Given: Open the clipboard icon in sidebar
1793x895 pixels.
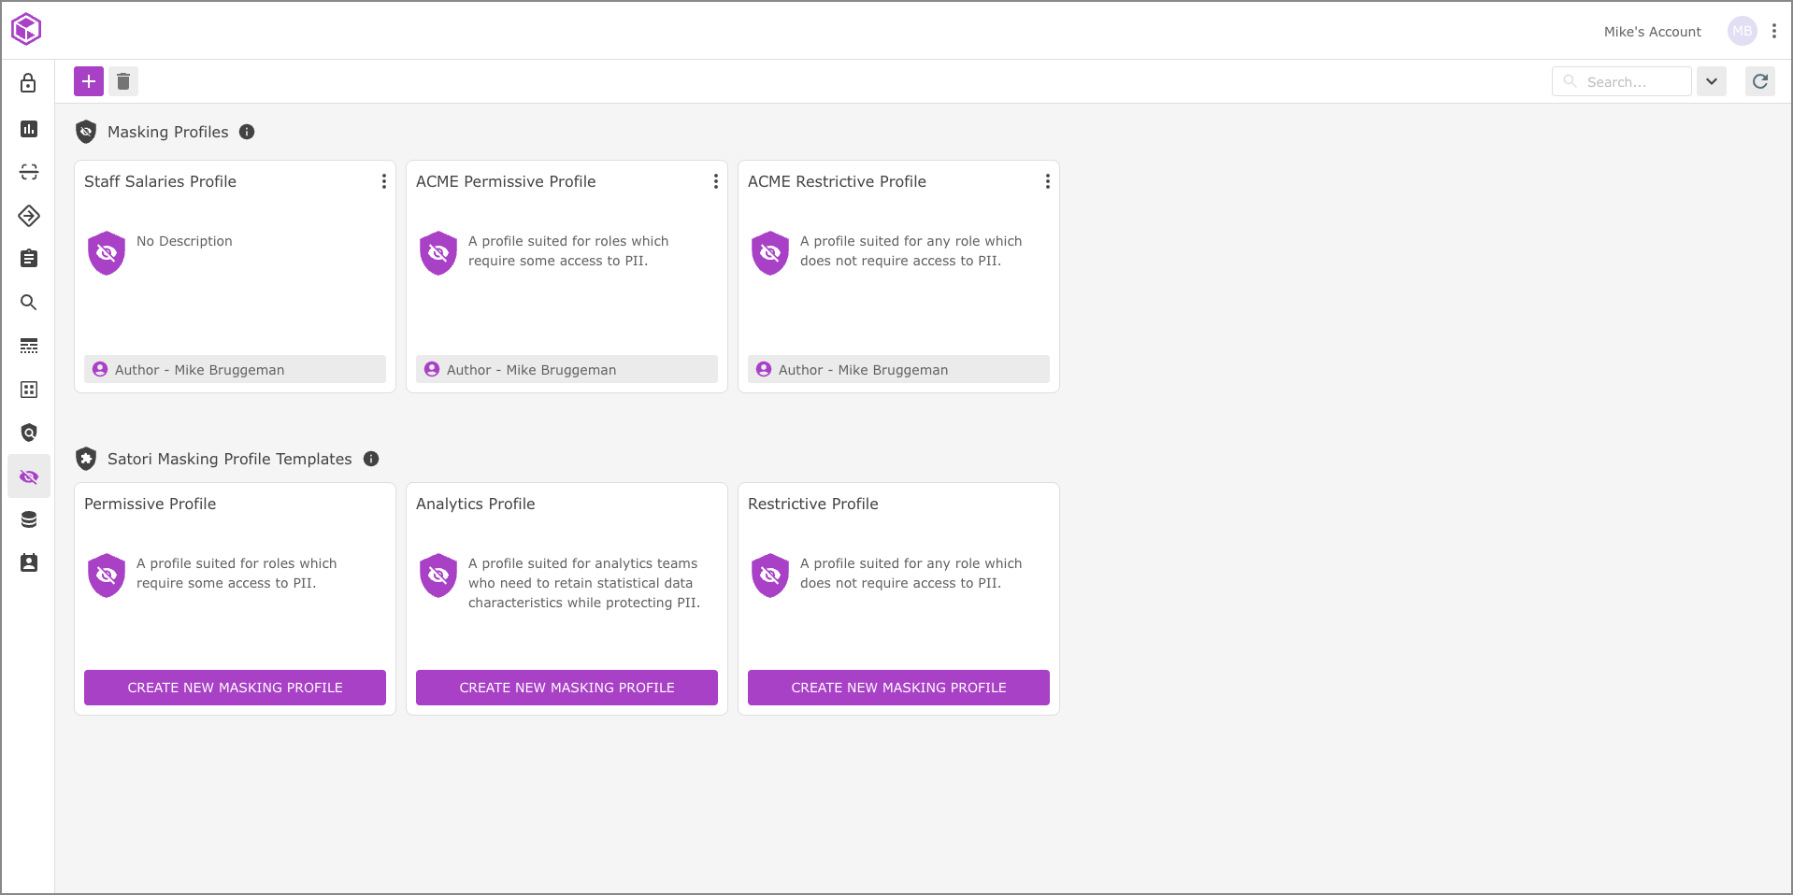Looking at the screenshot, I should click(x=29, y=259).
